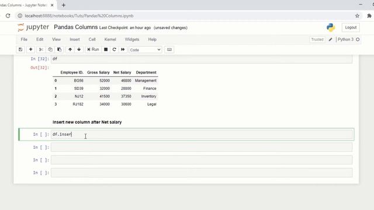This screenshot has width=374, height=210.
Task: Click the Gross Salary column header
Action: (x=98, y=72)
